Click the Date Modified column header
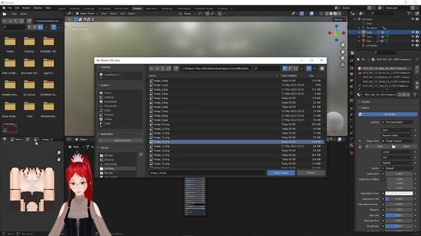The width and height of the screenshot is (421, 236). (289, 76)
